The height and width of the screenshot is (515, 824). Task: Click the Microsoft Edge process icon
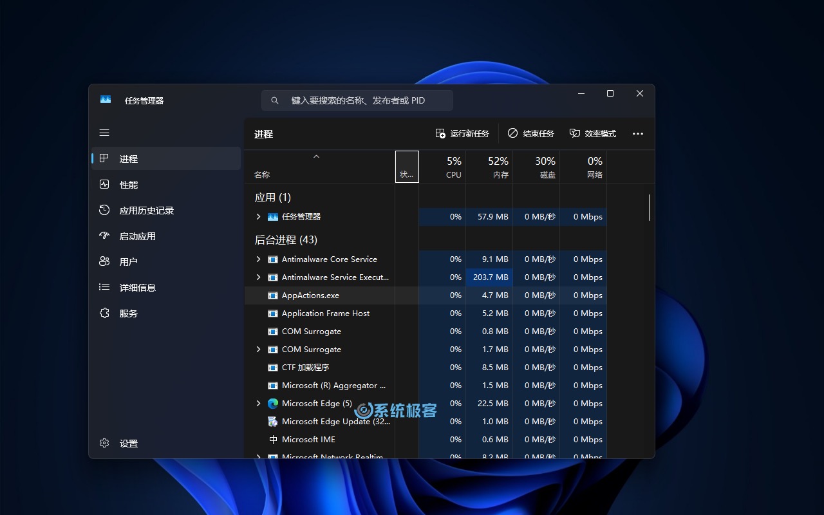tap(273, 404)
